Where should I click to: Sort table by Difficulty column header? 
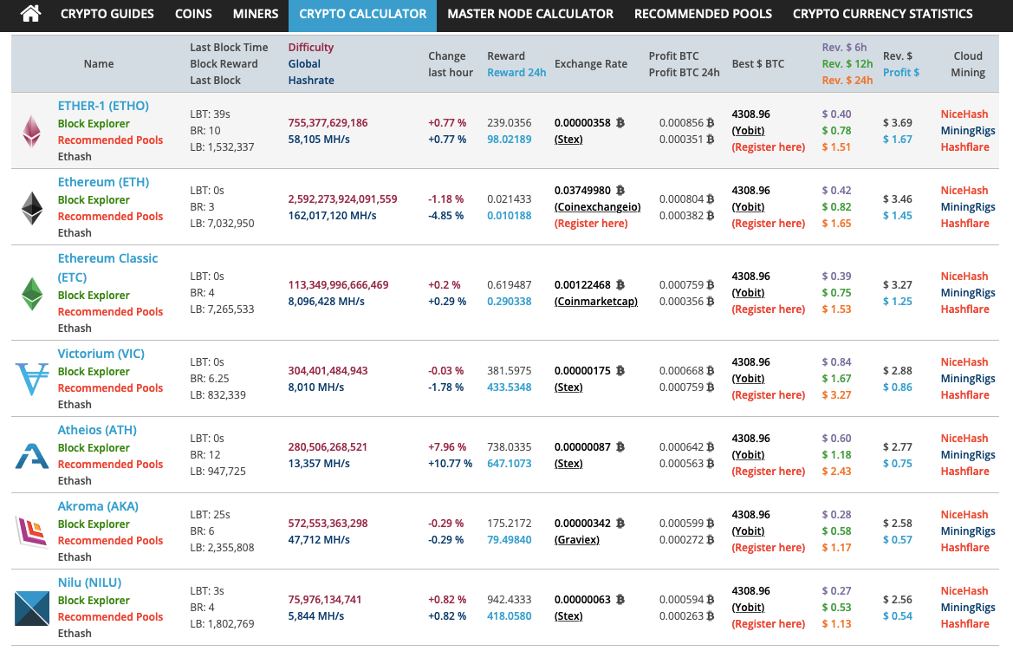coord(310,47)
